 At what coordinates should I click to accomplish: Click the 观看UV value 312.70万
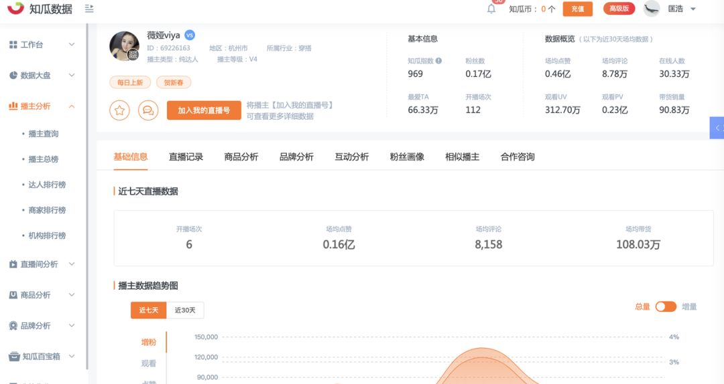[x=562, y=110]
